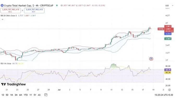Click the purple 68.70 RSI value label
This screenshot has height=102, width=176.
point(168,70)
